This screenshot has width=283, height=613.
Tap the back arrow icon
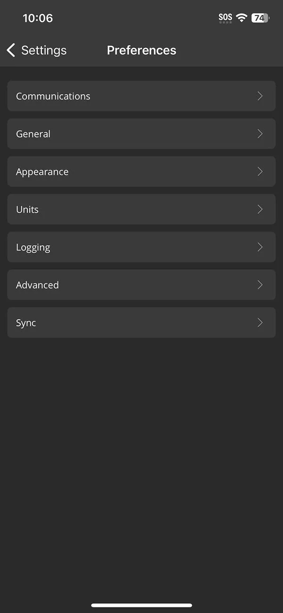point(11,50)
